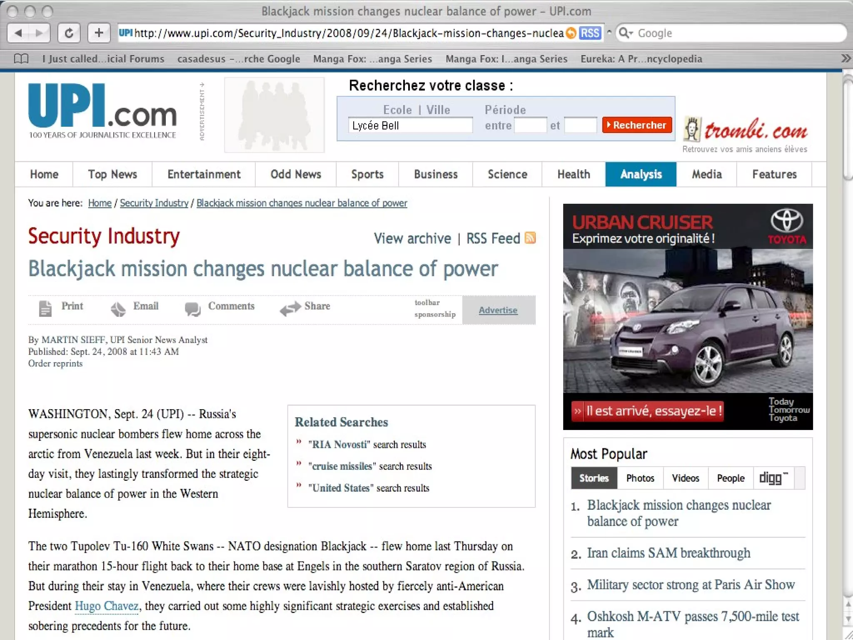Click the Email article icon

click(118, 309)
